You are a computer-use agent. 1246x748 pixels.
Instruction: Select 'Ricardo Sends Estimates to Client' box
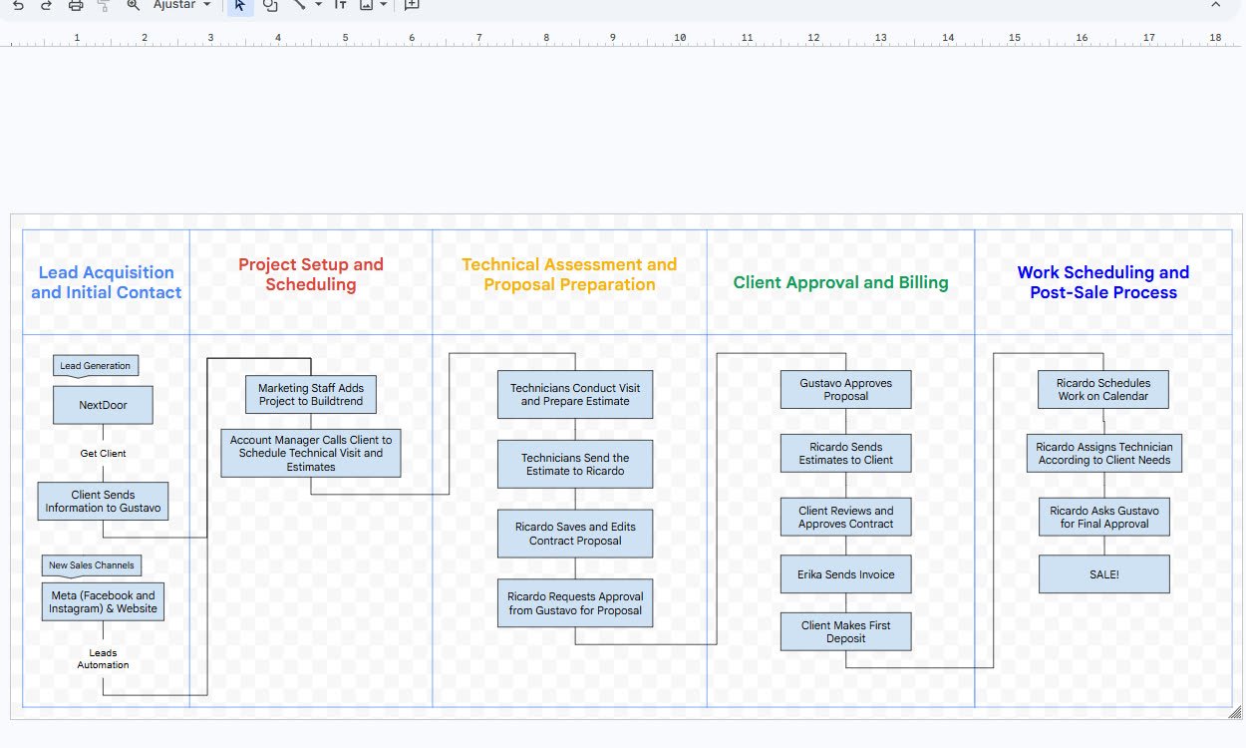(x=845, y=453)
